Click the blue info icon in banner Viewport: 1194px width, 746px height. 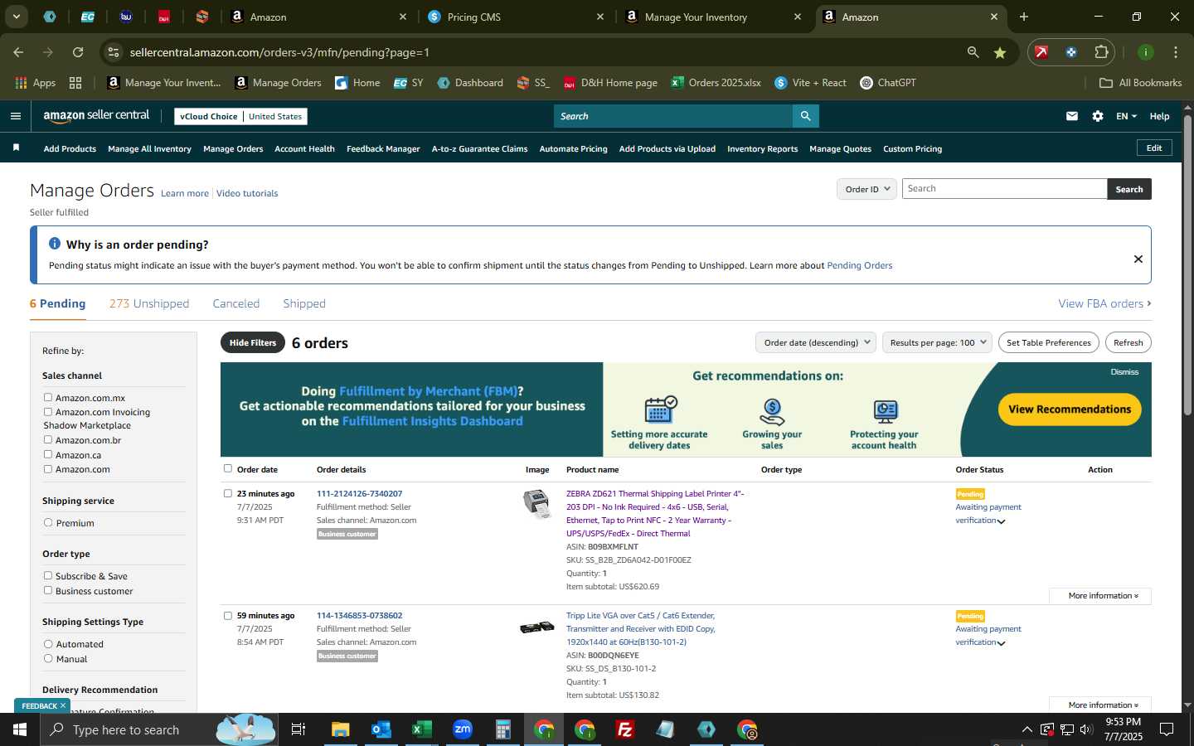click(55, 244)
